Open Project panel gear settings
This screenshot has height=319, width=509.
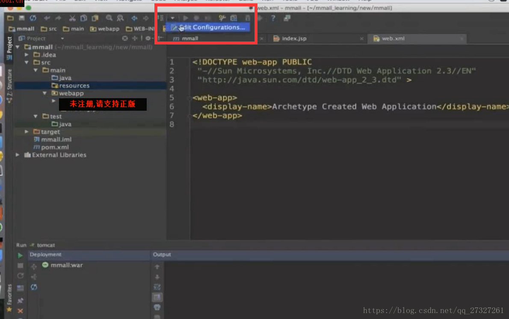pos(148,38)
